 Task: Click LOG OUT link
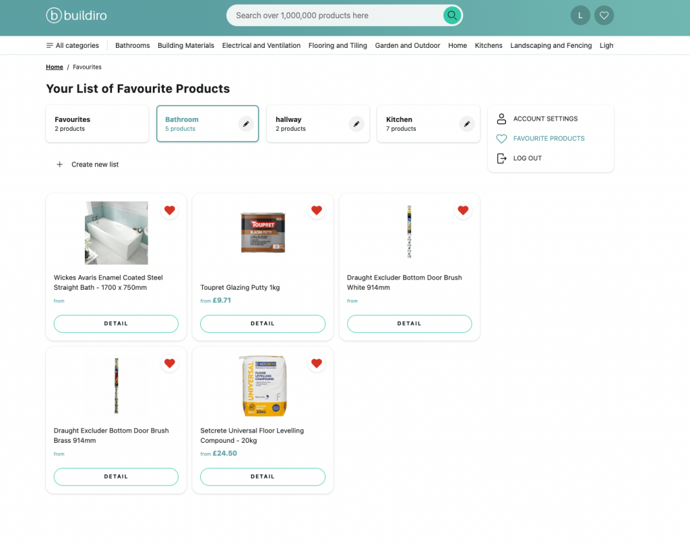coord(527,158)
